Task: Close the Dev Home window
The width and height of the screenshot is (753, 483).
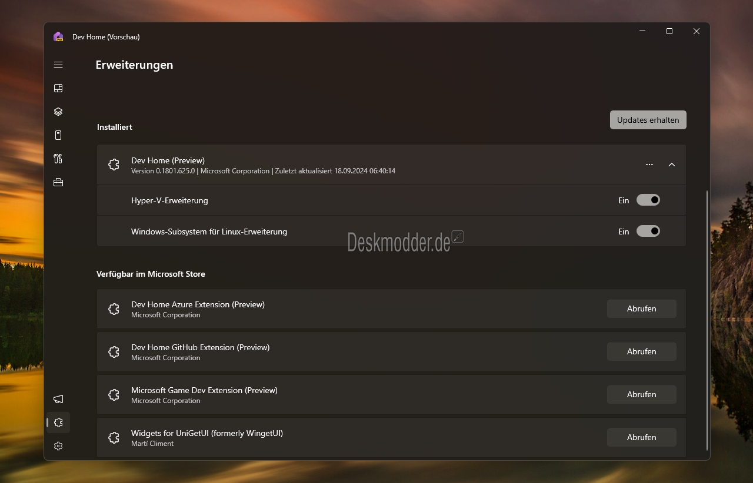Action: coord(697,31)
